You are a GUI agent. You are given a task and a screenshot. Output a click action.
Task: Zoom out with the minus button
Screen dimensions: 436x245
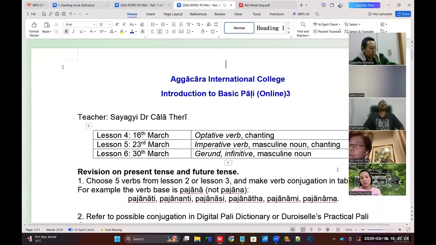(x=362, y=230)
